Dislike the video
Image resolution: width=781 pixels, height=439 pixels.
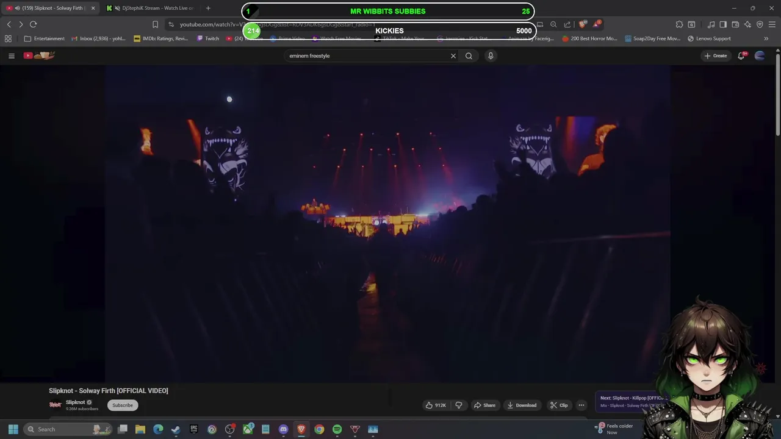pos(459,405)
